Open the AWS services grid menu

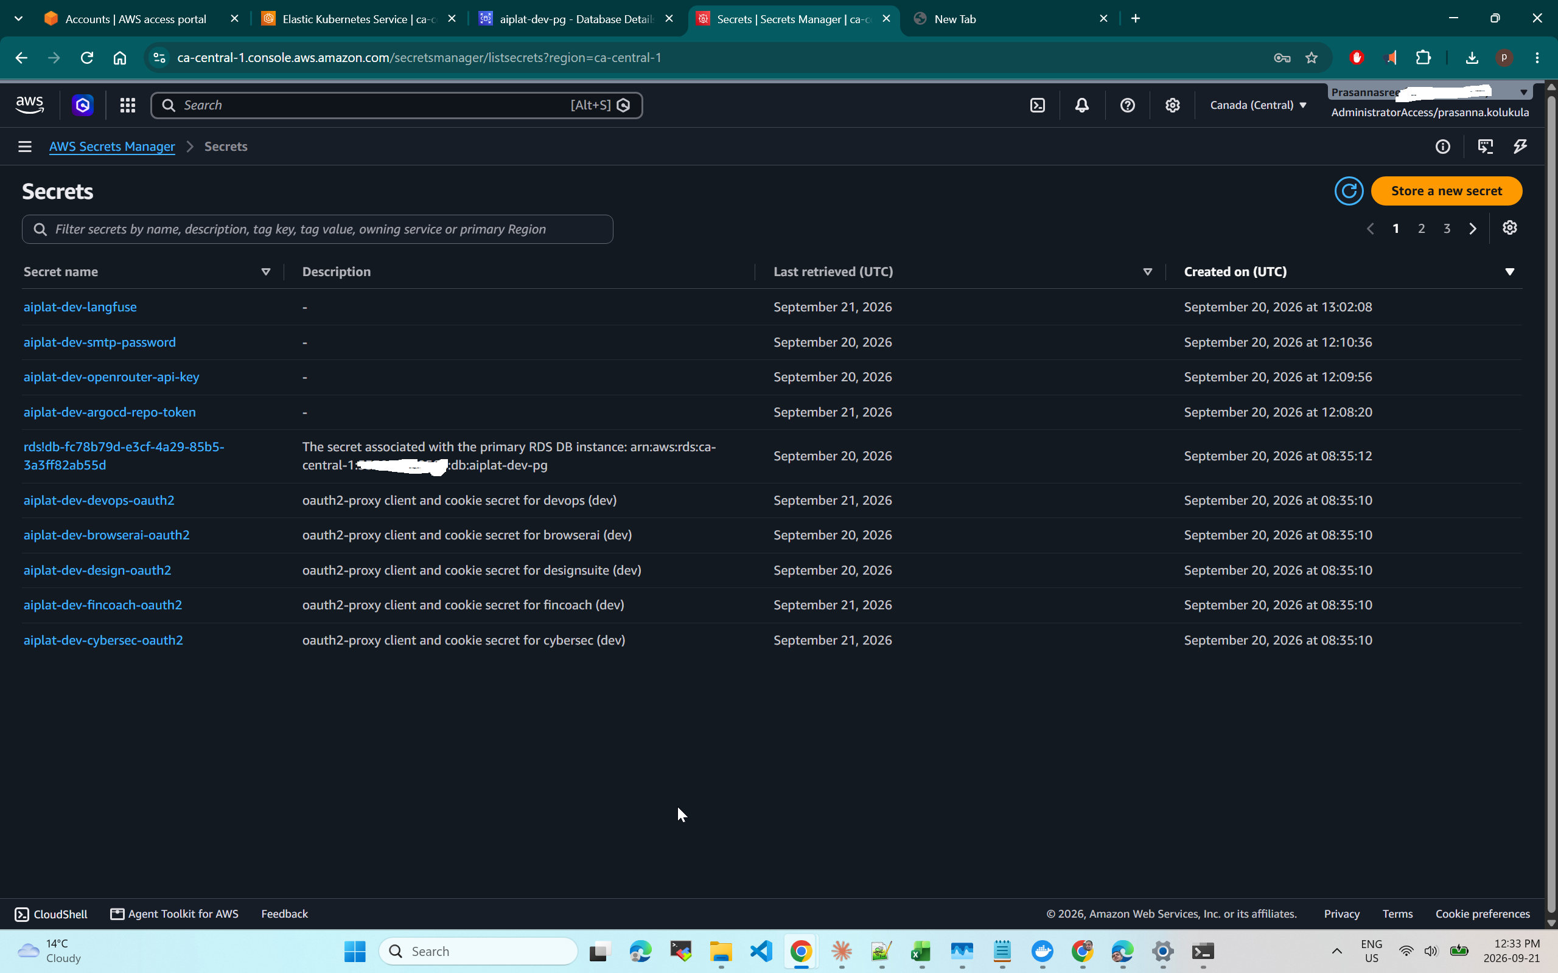(127, 105)
